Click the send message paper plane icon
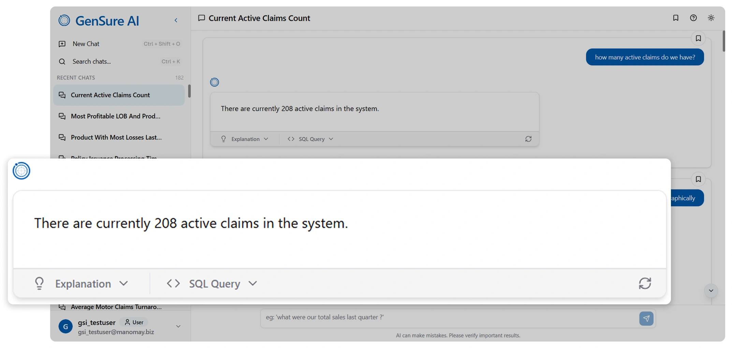The width and height of the screenshot is (732, 348). pyautogui.click(x=646, y=318)
